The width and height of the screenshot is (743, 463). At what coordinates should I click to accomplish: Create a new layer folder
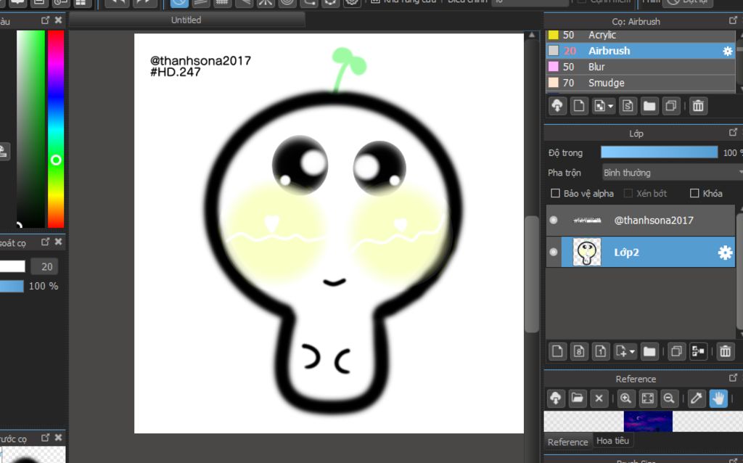coord(649,351)
